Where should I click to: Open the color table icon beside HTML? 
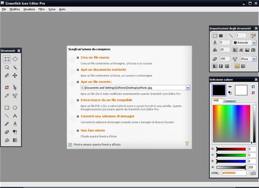click(253, 173)
